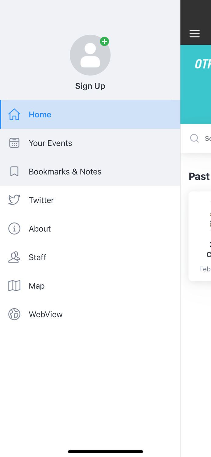
Task: Click the magnifying glass search icon
Action: pyautogui.click(x=194, y=138)
